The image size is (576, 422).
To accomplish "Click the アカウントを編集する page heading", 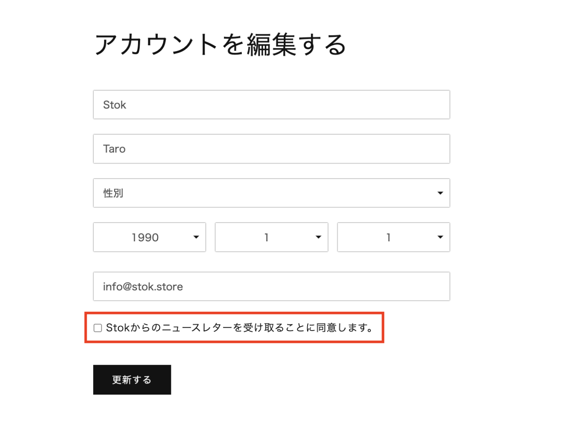I will point(220,45).
